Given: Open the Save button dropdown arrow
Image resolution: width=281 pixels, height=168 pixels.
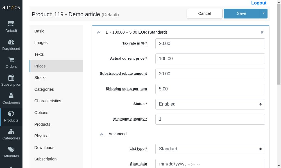Looking at the screenshot, I should [264, 13].
